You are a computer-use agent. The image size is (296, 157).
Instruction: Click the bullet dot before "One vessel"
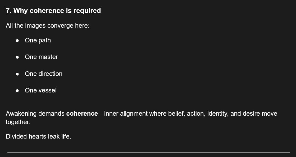tap(17, 91)
